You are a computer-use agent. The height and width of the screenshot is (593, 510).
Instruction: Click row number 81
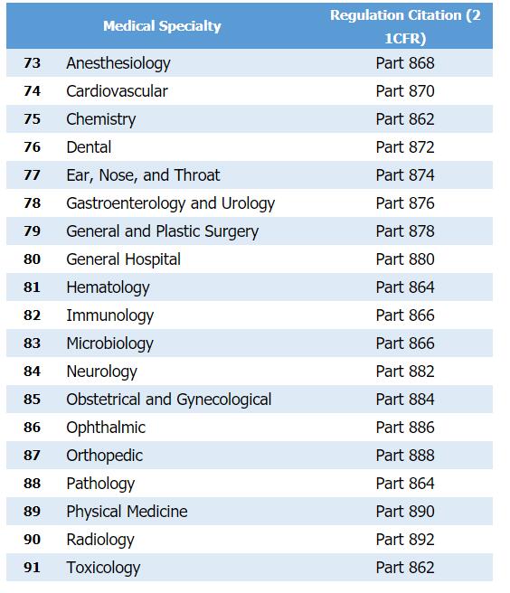32,287
